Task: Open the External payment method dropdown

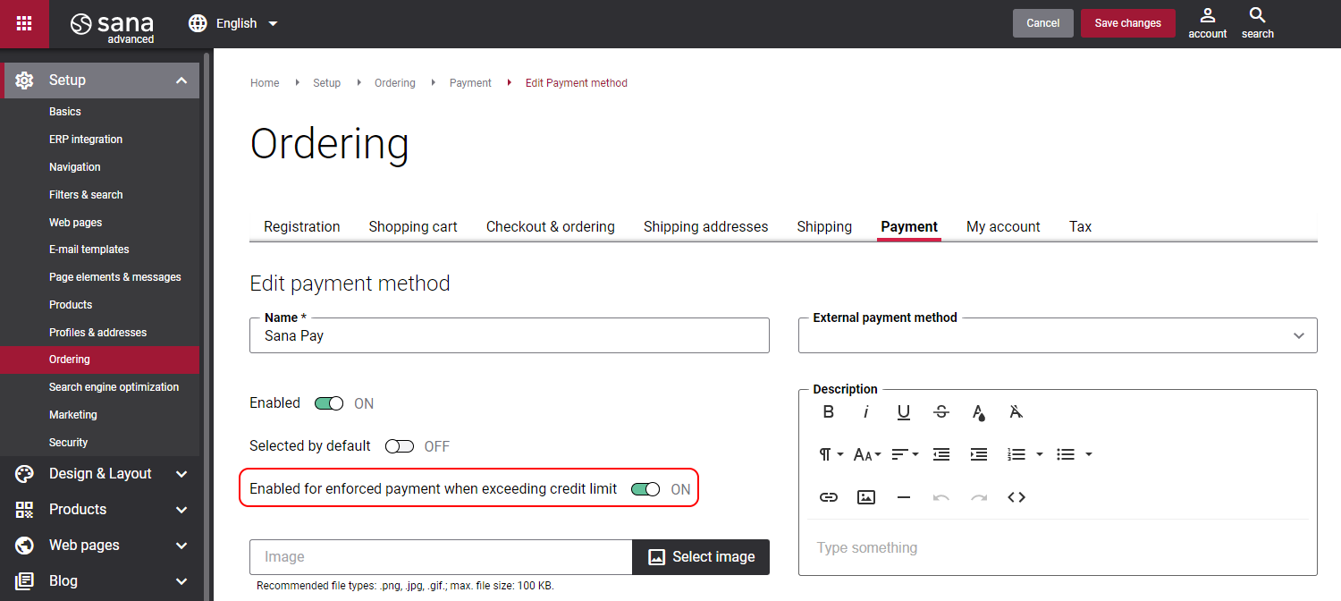Action: (1058, 335)
